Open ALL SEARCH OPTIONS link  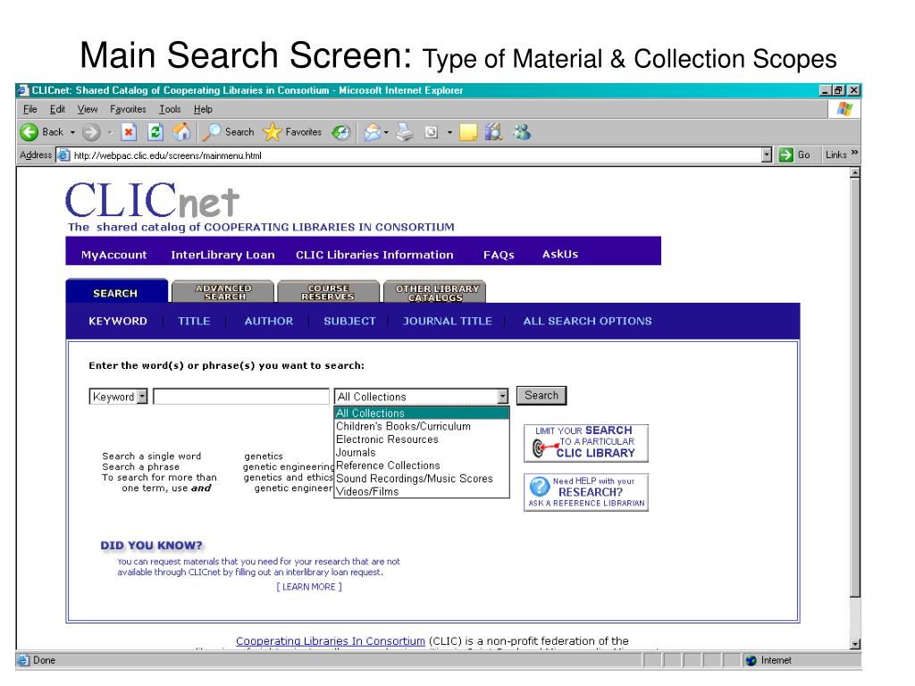587,321
